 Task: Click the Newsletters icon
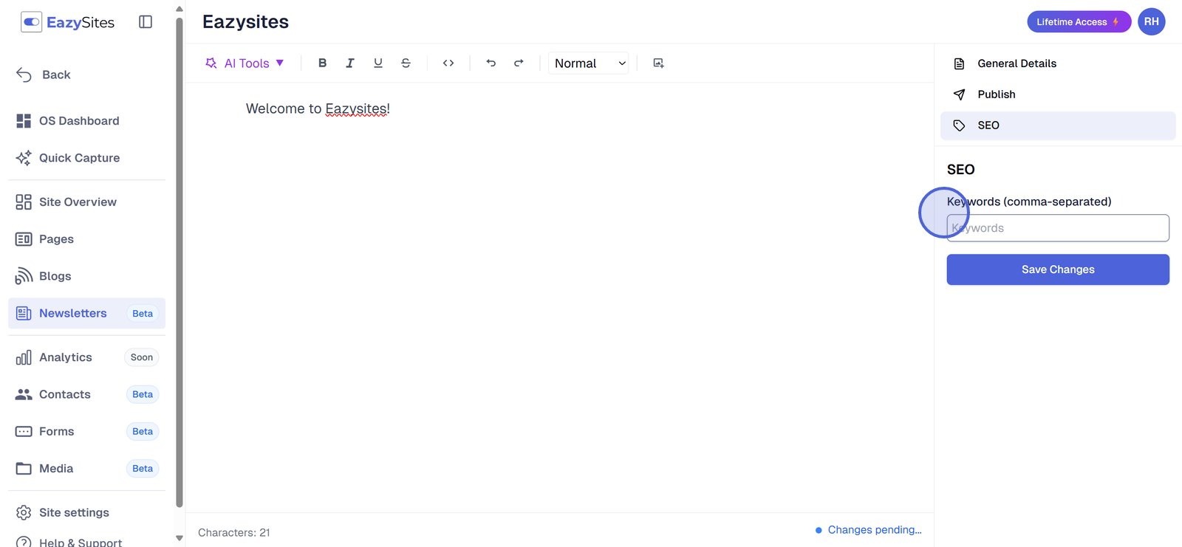24,314
